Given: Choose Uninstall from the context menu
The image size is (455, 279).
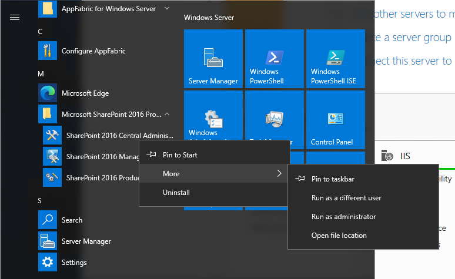Looking at the screenshot, I should (215, 192).
